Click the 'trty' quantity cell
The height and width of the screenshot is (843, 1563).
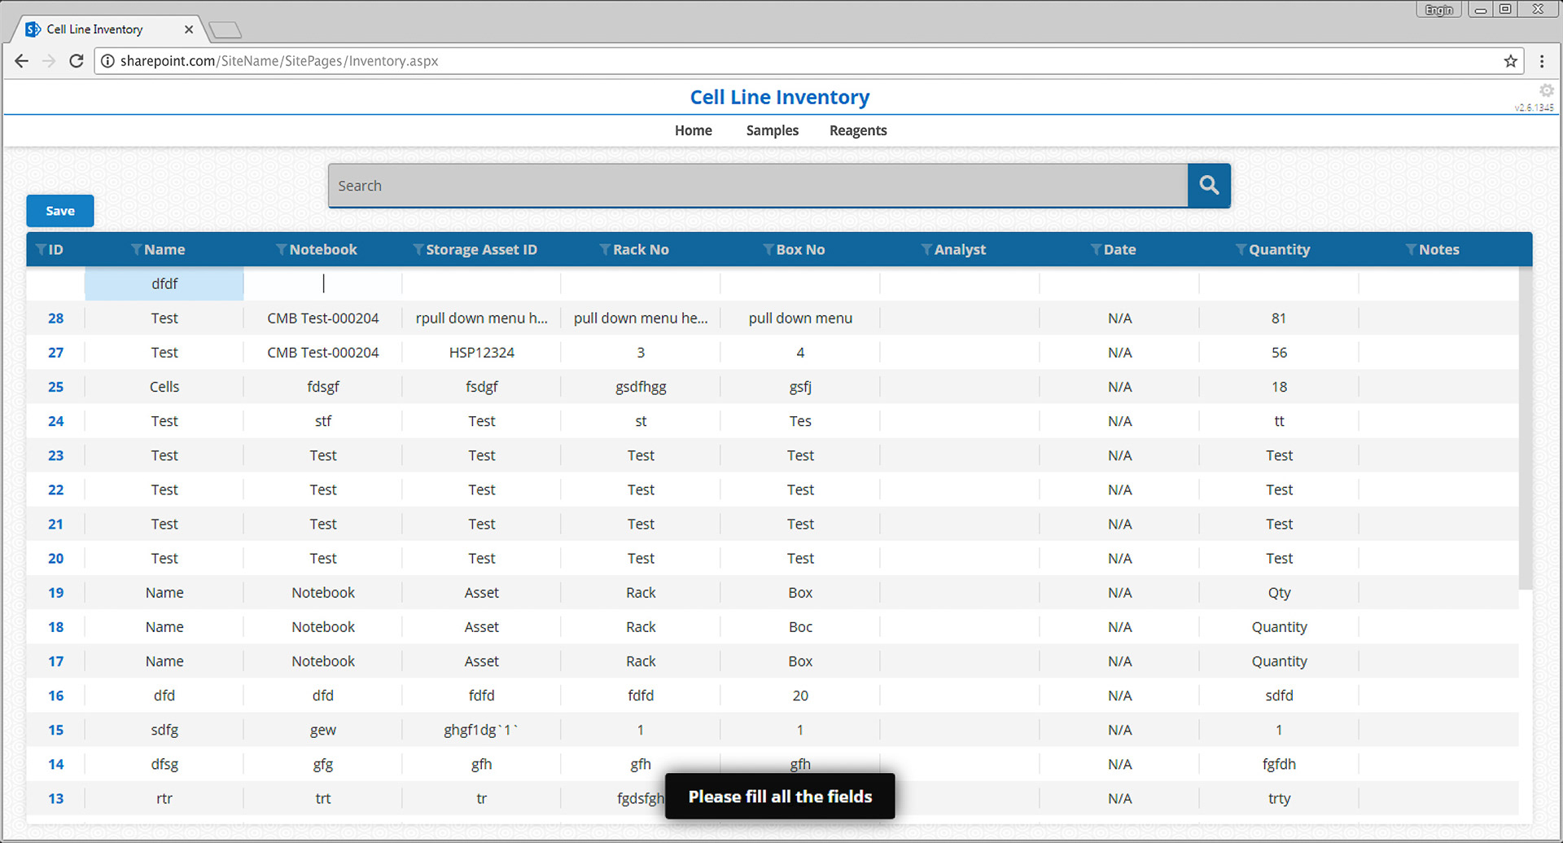(1279, 798)
